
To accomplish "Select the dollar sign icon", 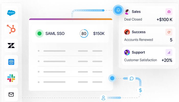I will 140,90.
